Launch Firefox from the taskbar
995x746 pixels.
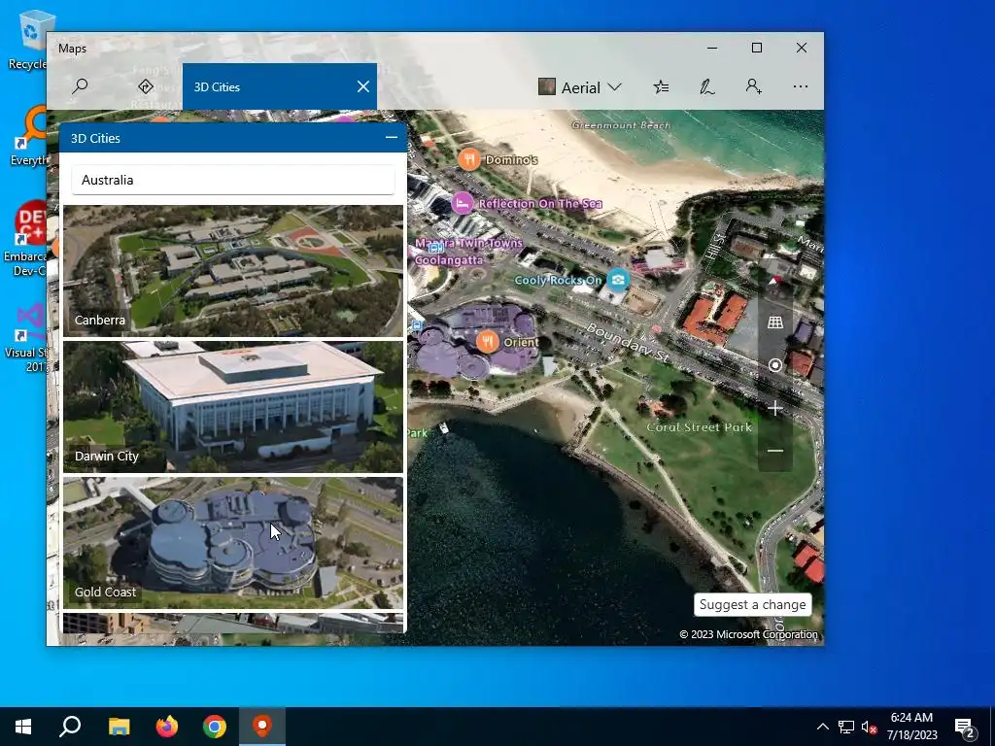click(x=167, y=727)
